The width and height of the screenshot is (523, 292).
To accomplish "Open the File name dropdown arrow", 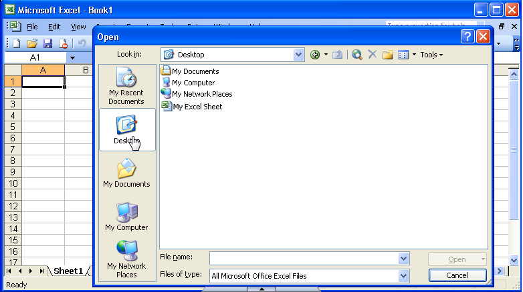I will (403, 259).
